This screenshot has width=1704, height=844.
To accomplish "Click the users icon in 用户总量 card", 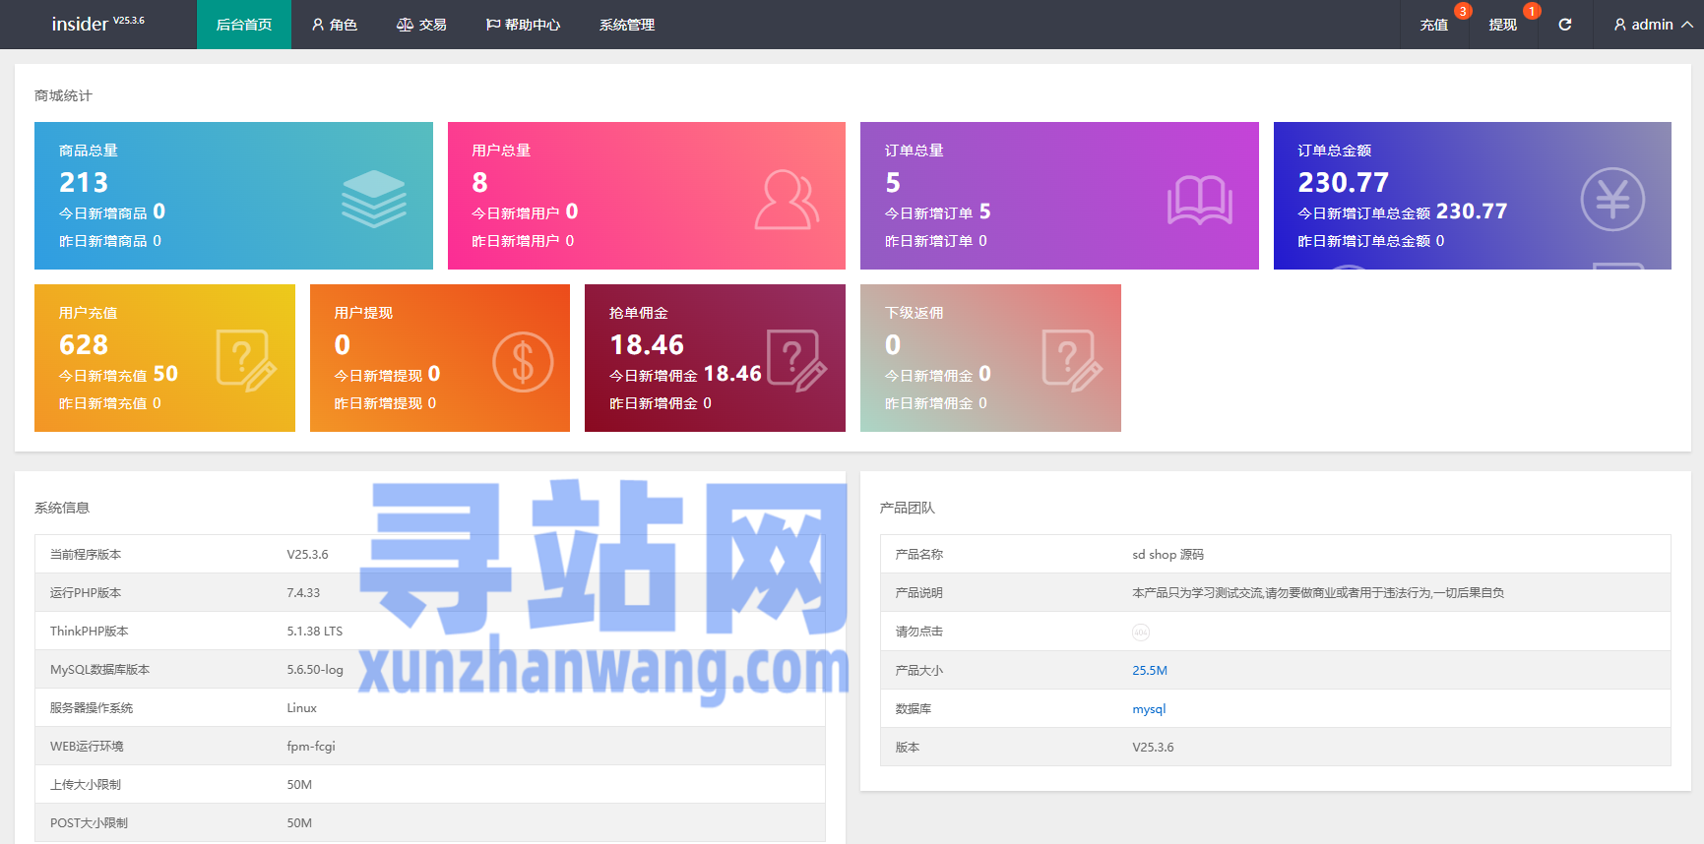I will tap(787, 200).
